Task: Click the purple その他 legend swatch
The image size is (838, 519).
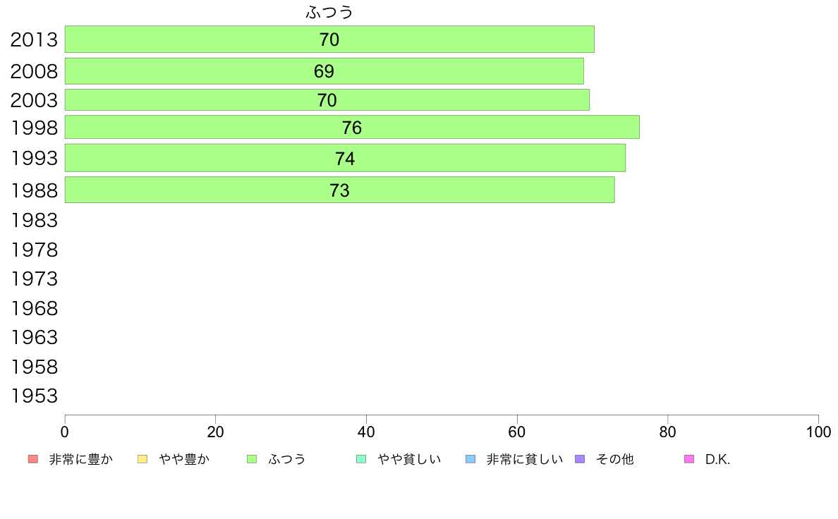Action: 580,459
